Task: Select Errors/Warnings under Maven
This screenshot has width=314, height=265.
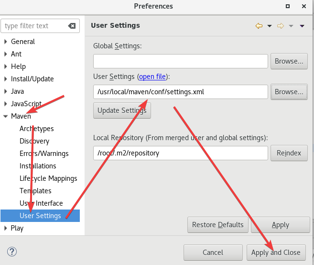Action: [44, 154]
